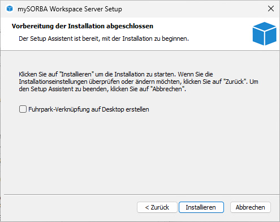Start installation with the 'Installieren' button

click(x=201, y=207)
